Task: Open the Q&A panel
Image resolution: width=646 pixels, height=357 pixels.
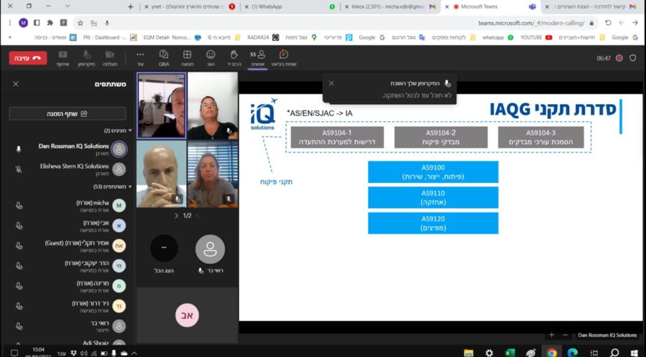Action: pyautogui.click(x=163, y=58)
